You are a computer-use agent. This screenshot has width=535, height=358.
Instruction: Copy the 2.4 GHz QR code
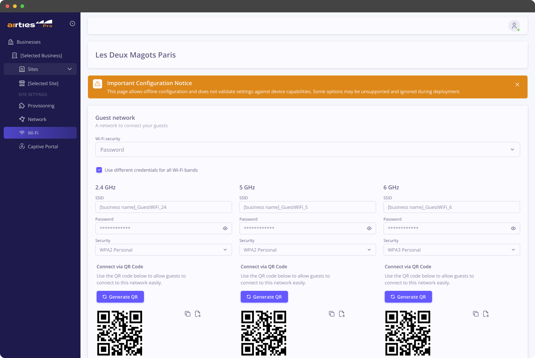(x=188, y=314)
